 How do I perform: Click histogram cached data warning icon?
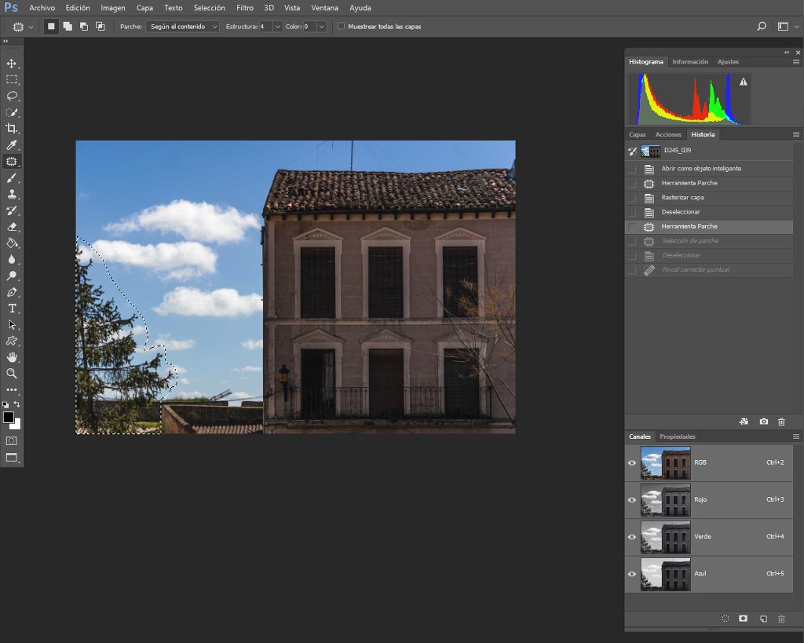[744, 82]
